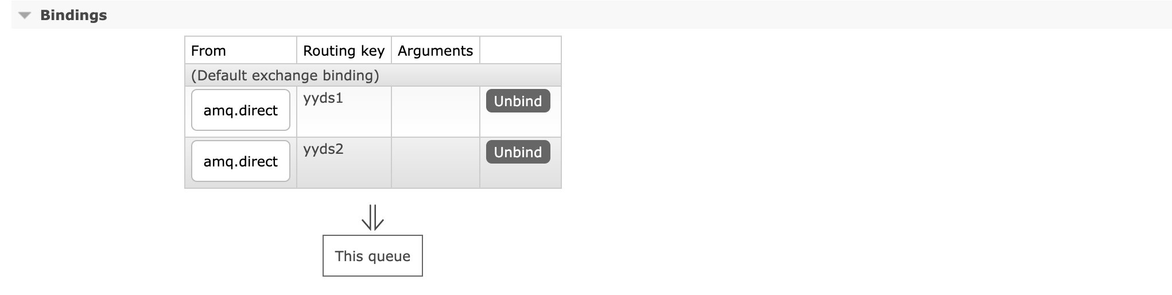This screenshot has width=1172, height=295.
Task: Click the Bindings section heading text
Action: pyautogui.click(x=73, y=15)
